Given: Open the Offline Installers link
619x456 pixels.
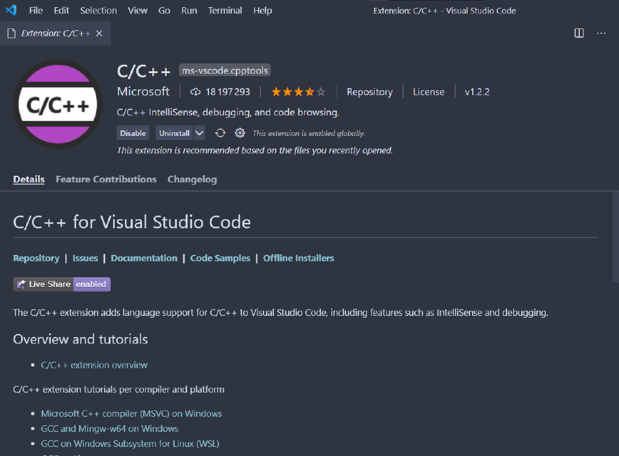Looking at the screenshot, I should [x=298, y=258].
